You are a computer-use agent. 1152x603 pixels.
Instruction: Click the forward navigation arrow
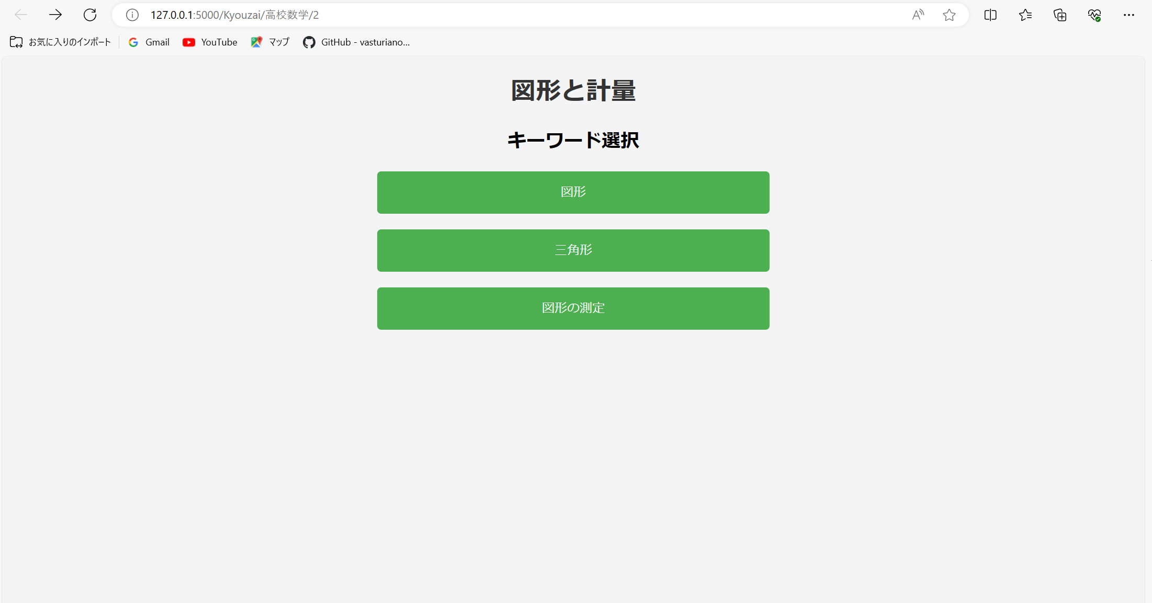pyautogui.click(x=55, y=15)
